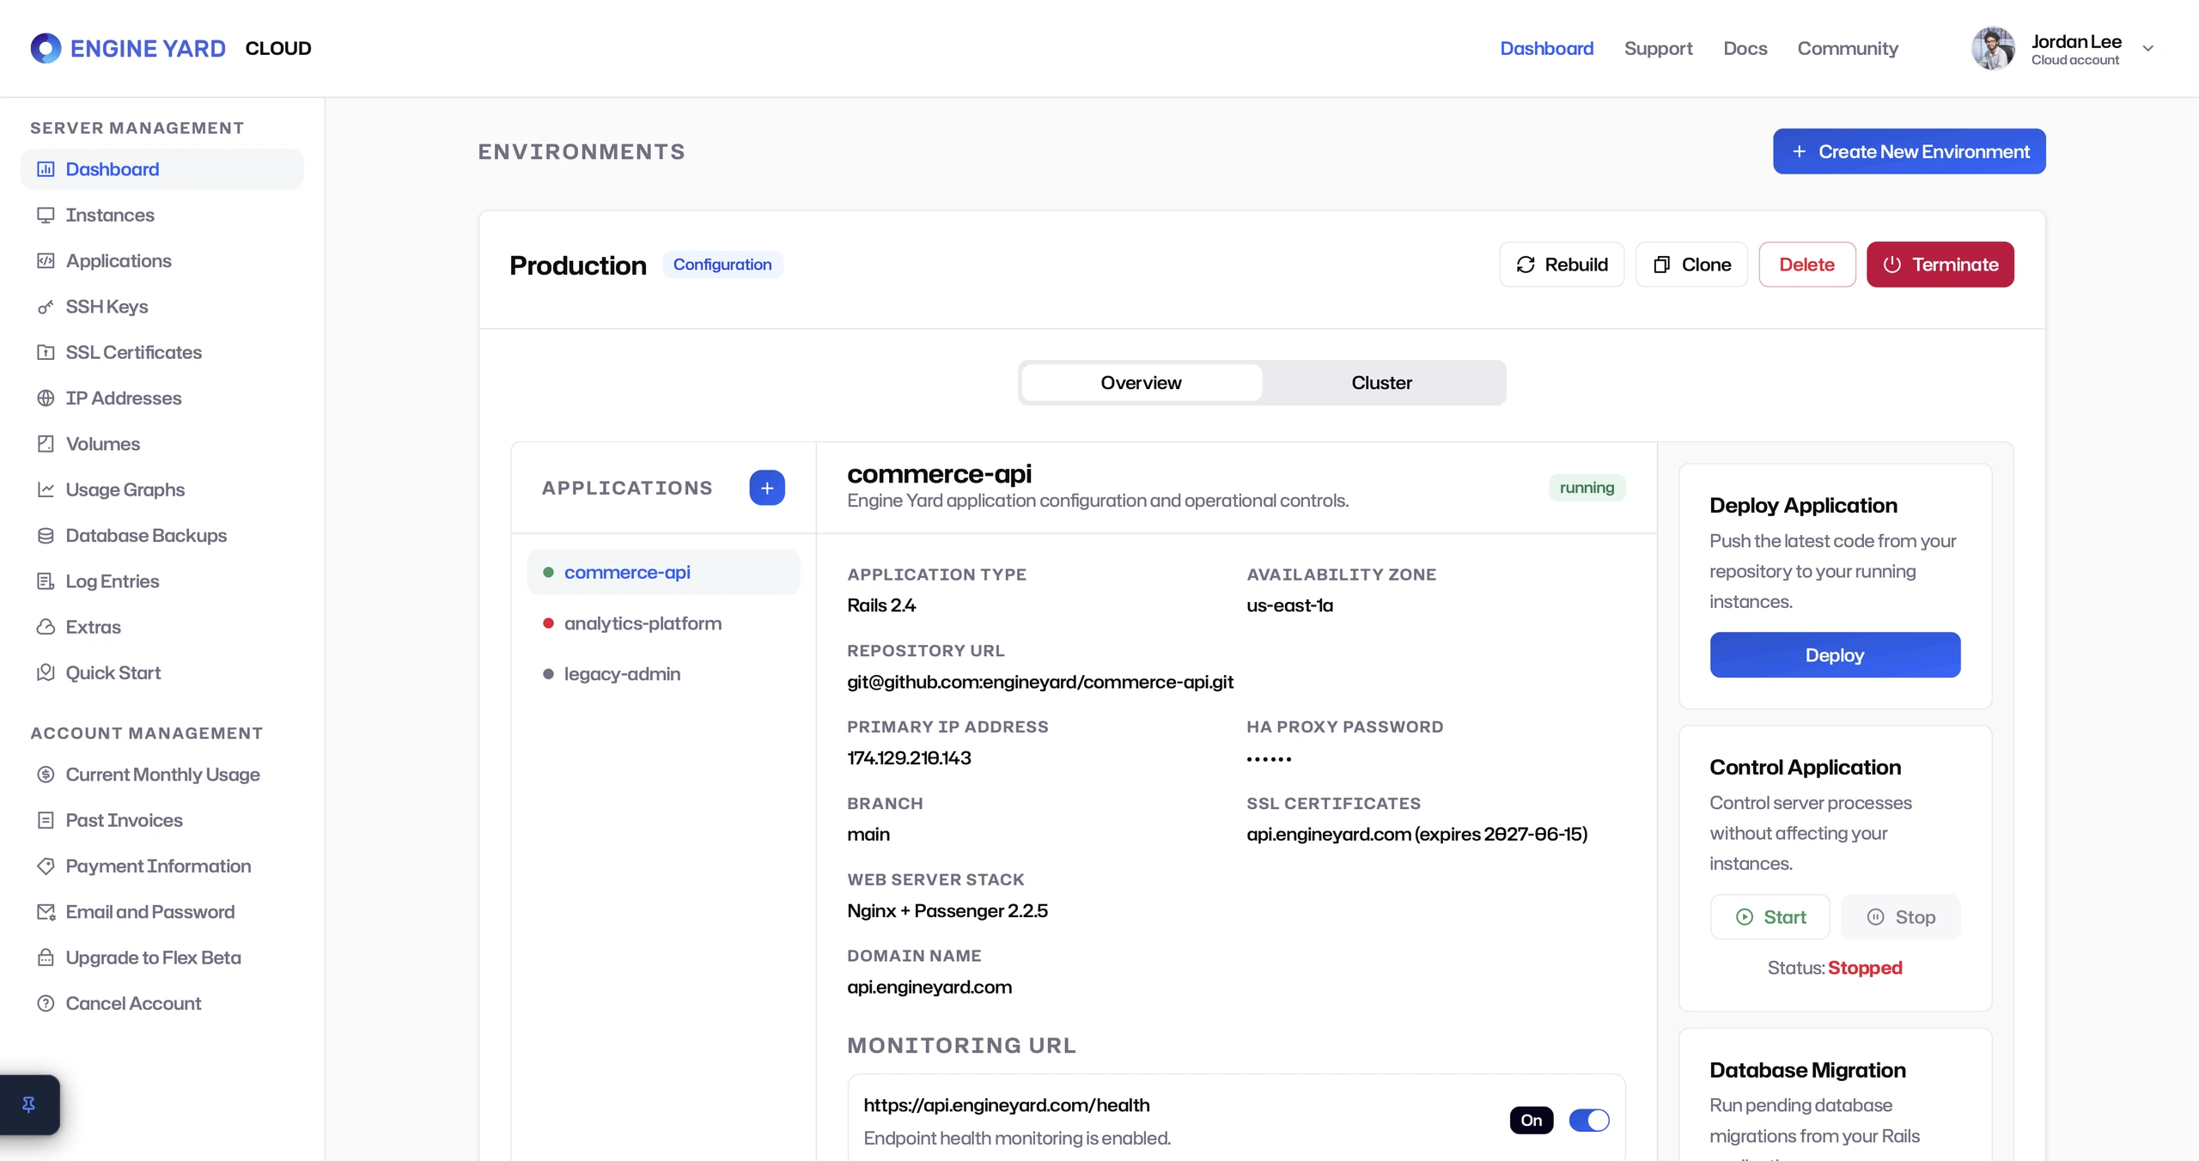Open Email and Password settings
The image size is (2199, 1161).
pyautogui.click(x=161, y=912)
